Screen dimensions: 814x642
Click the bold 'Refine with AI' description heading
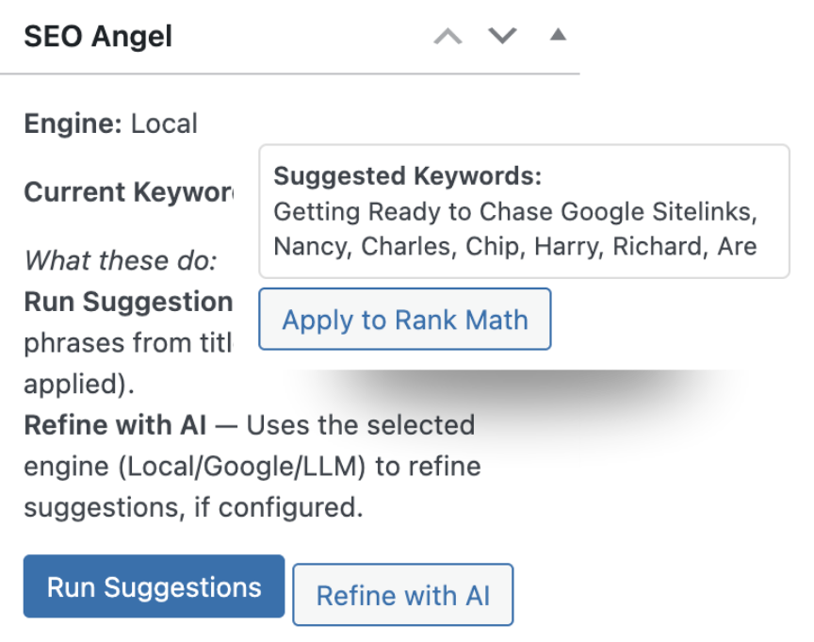(114, 425)
